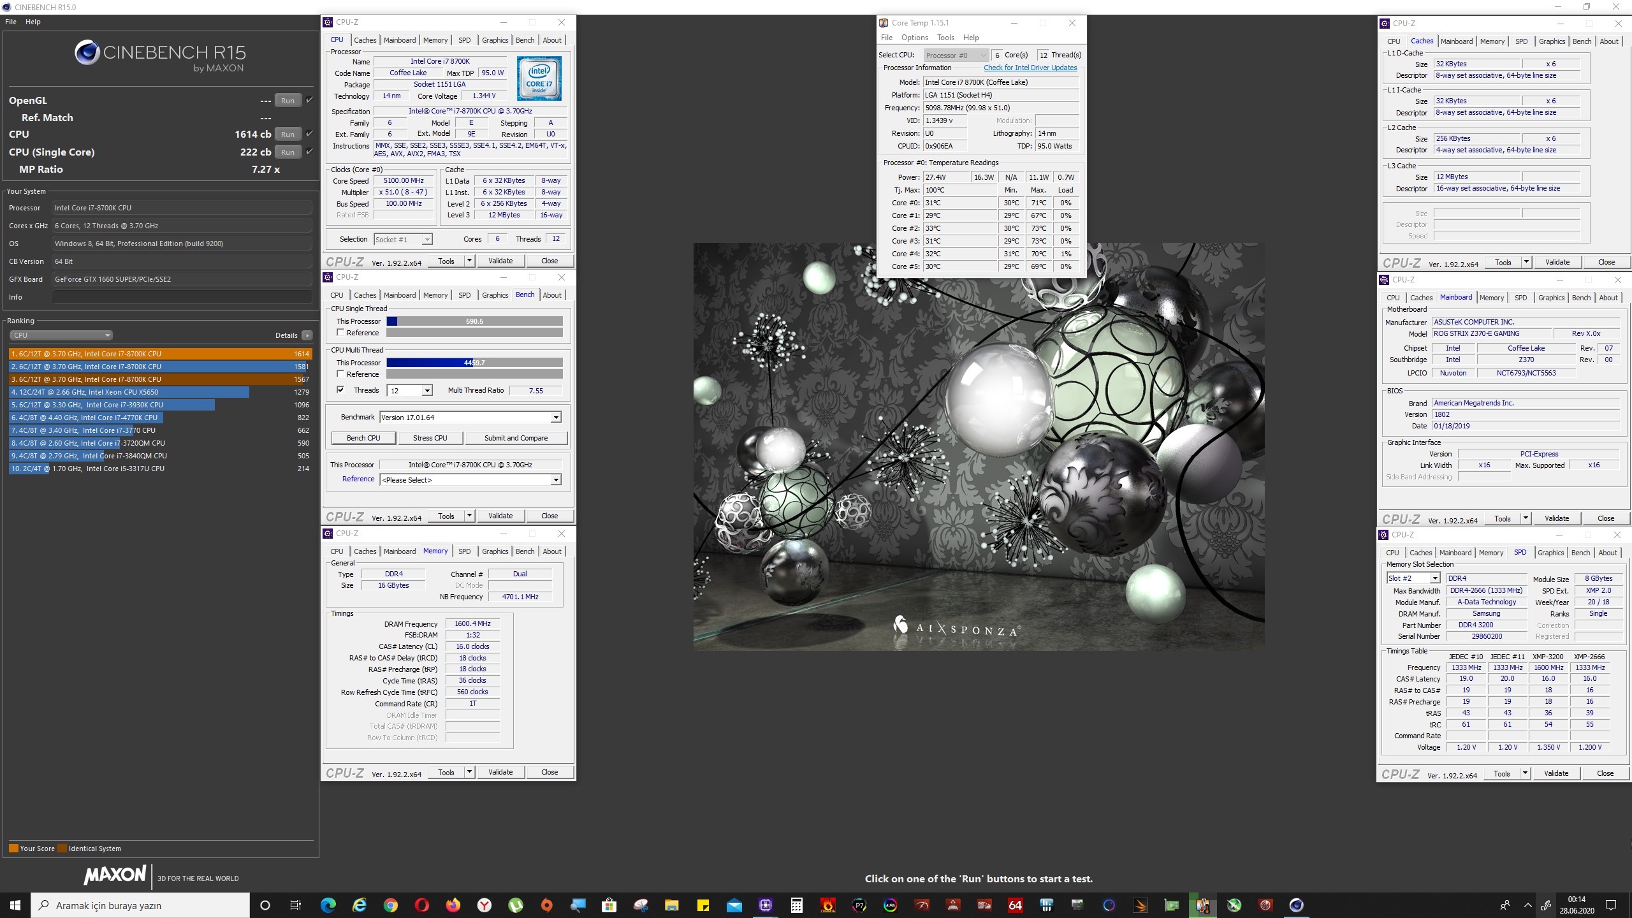Open the Cinebench Help menu

coord(33,22)
